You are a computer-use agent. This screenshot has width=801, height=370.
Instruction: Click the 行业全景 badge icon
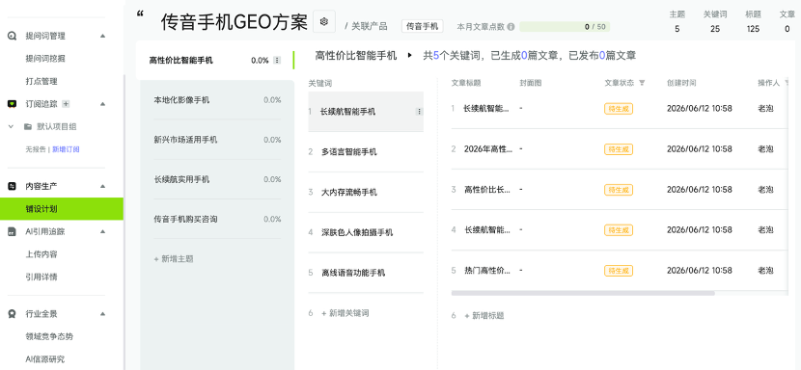(x=13, y=314)
